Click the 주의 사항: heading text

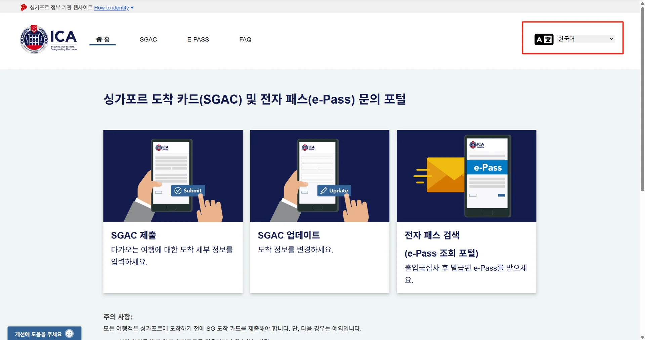coord(118,316)
